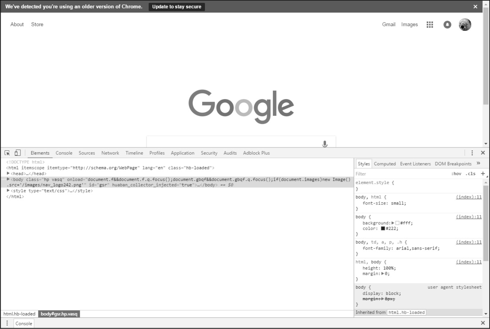Open the DOM Breakpoints sidebar tab
This screenshot has width=490, height=329.
453,164
